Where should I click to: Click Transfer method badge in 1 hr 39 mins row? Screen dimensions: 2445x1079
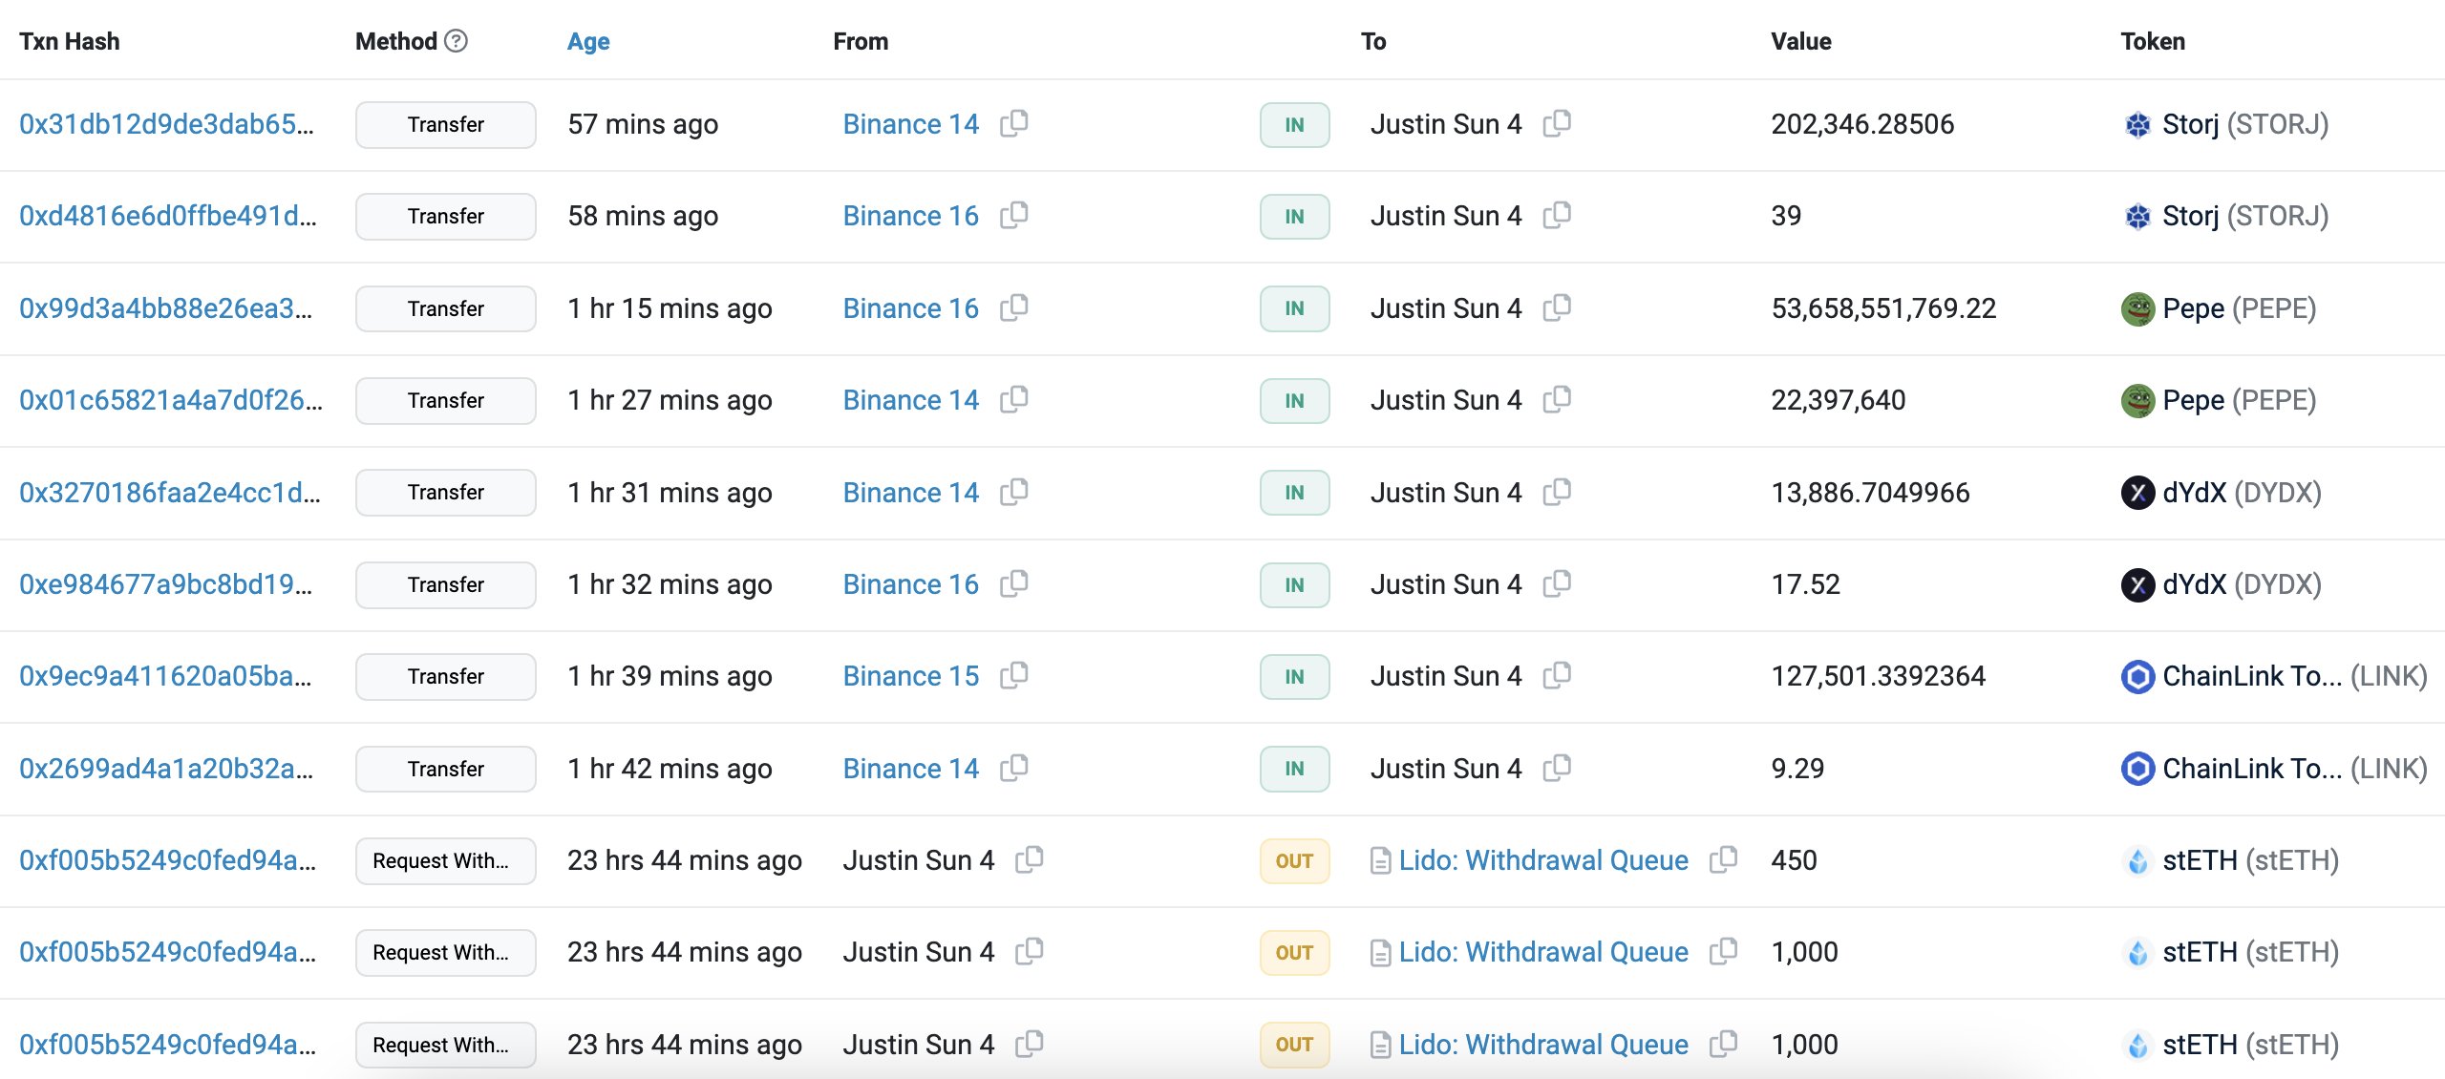coord(445,676)
